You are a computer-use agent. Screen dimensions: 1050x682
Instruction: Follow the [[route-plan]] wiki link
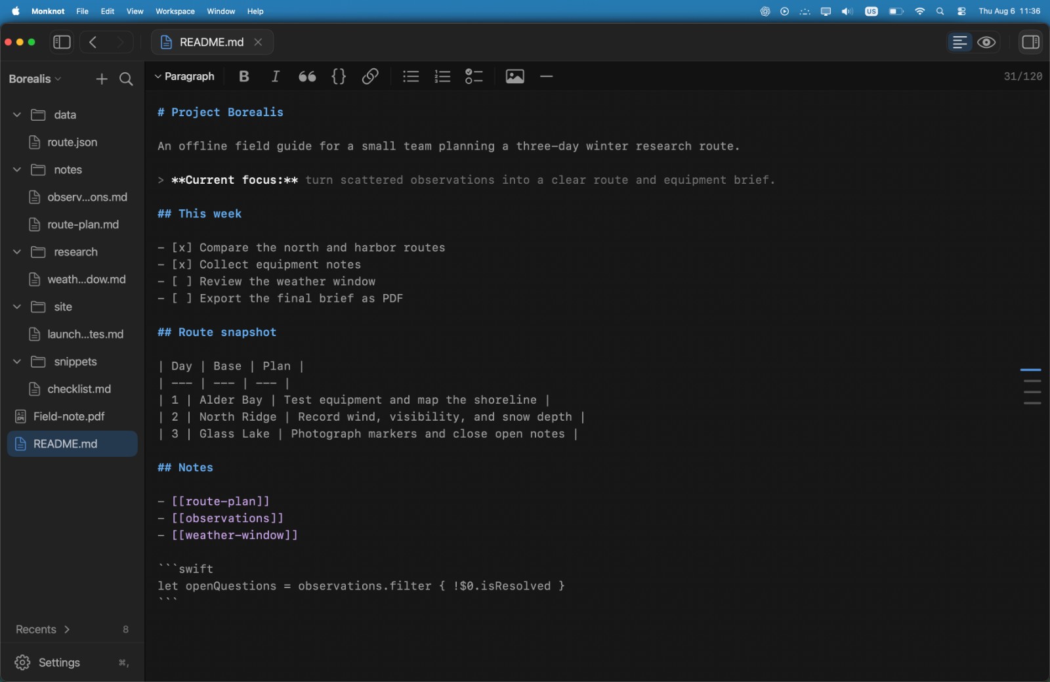tap(220, 501)
